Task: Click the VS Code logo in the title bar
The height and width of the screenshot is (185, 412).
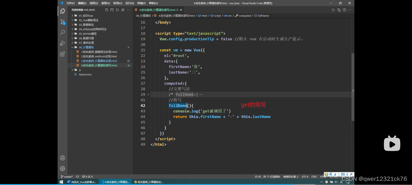Action: click(61, 3)
